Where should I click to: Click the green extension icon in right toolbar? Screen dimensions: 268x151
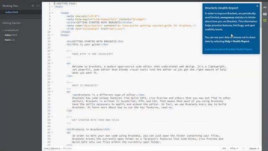click(265, 21)
